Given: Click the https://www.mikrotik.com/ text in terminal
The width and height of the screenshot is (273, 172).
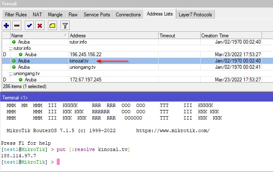Looking at the screenshot, I should (x=173, y=130).
